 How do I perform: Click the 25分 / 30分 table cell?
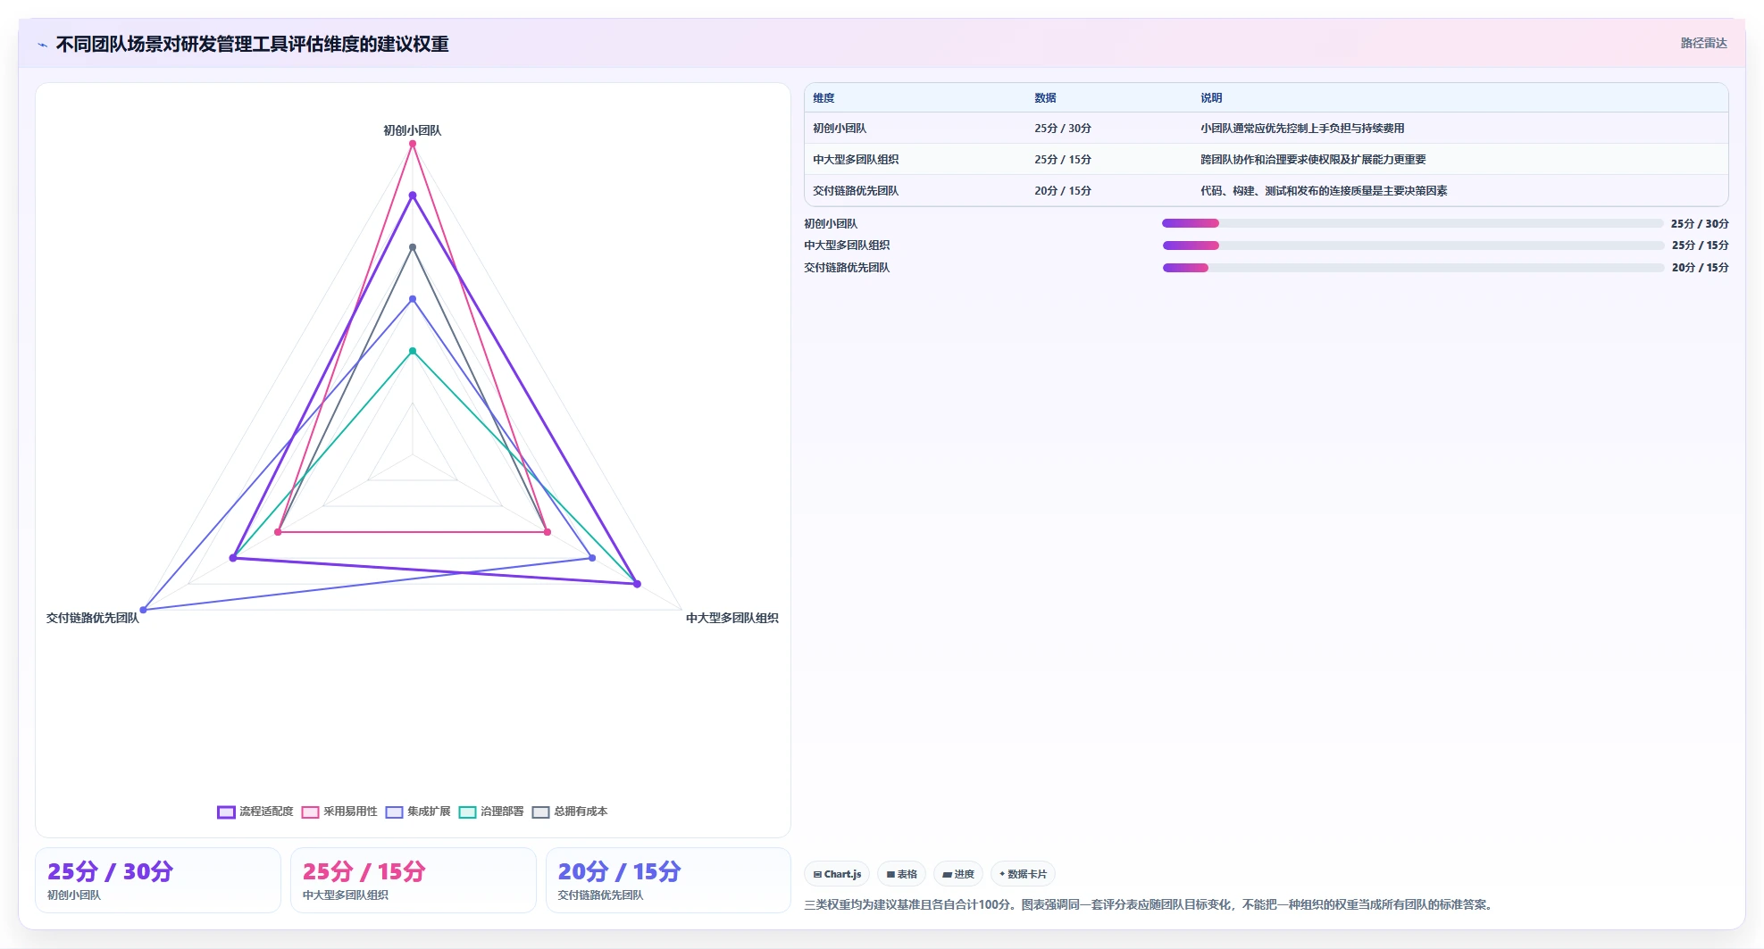pyautogui.click(x=1063, y=129)
